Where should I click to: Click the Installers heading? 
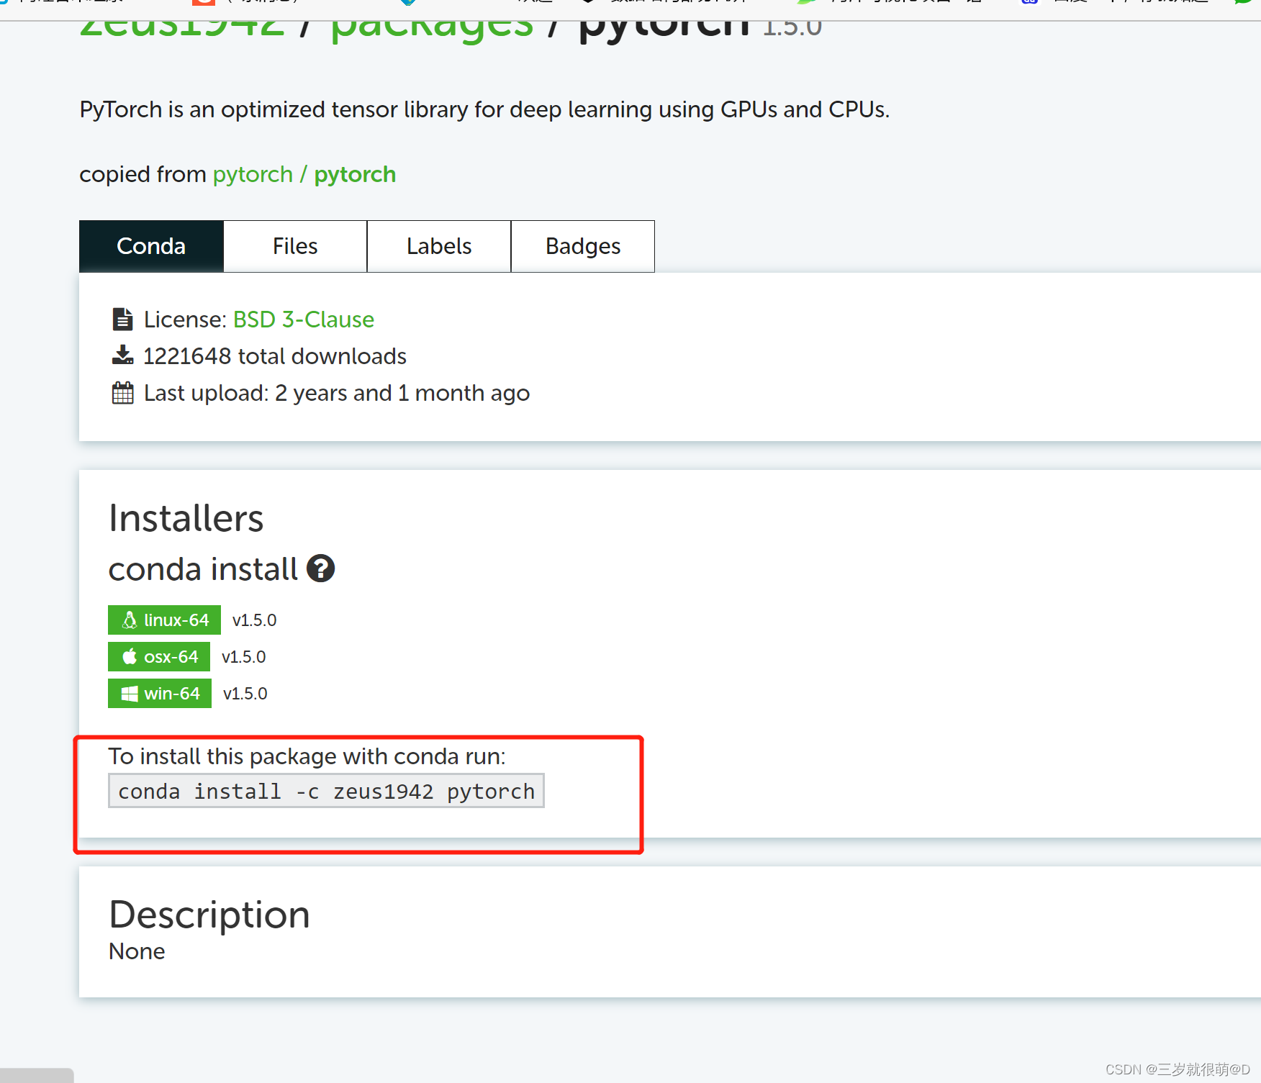pyautogui.click(x=186, y=518)
